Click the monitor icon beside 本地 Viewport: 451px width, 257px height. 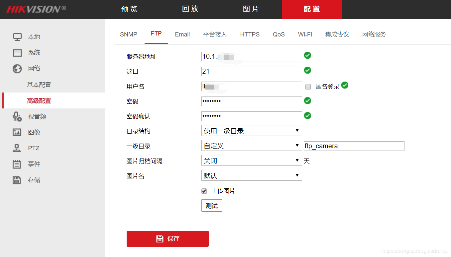[x=17, y=37]
